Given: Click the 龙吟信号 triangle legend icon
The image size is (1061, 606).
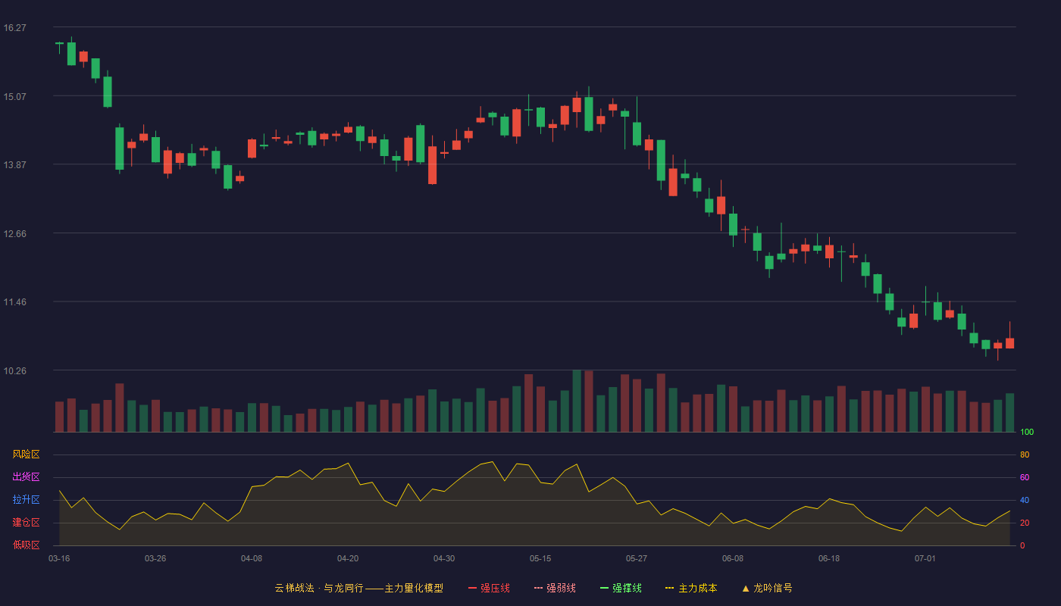Looking at the screenshot, I should [x=745, y=588].
